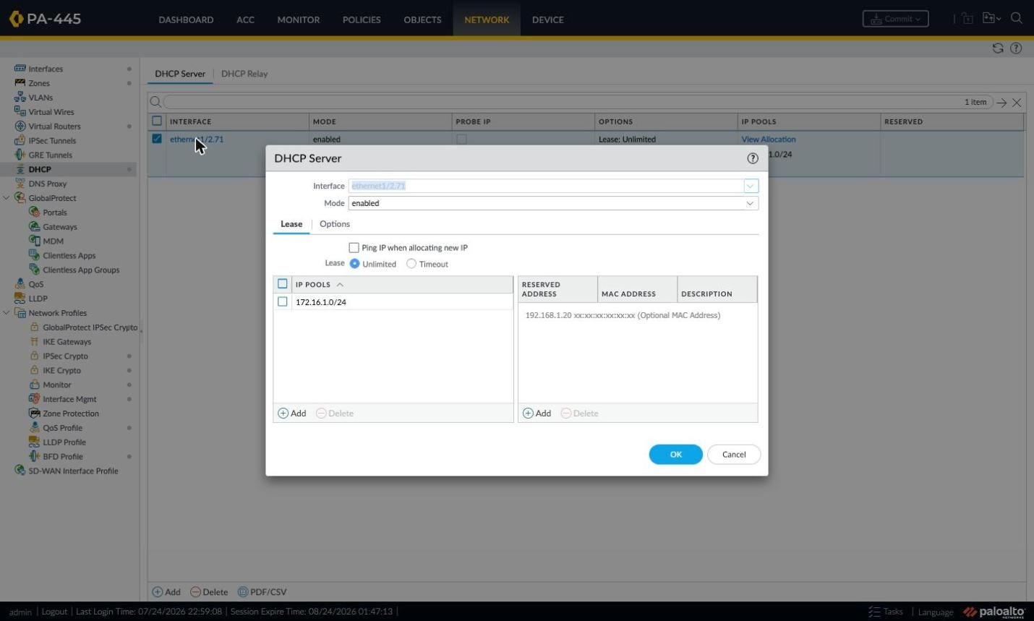This screenshot has width=1034, height=621.
Task: Click the search magnifier in top bar
Action: point(1017,19)
